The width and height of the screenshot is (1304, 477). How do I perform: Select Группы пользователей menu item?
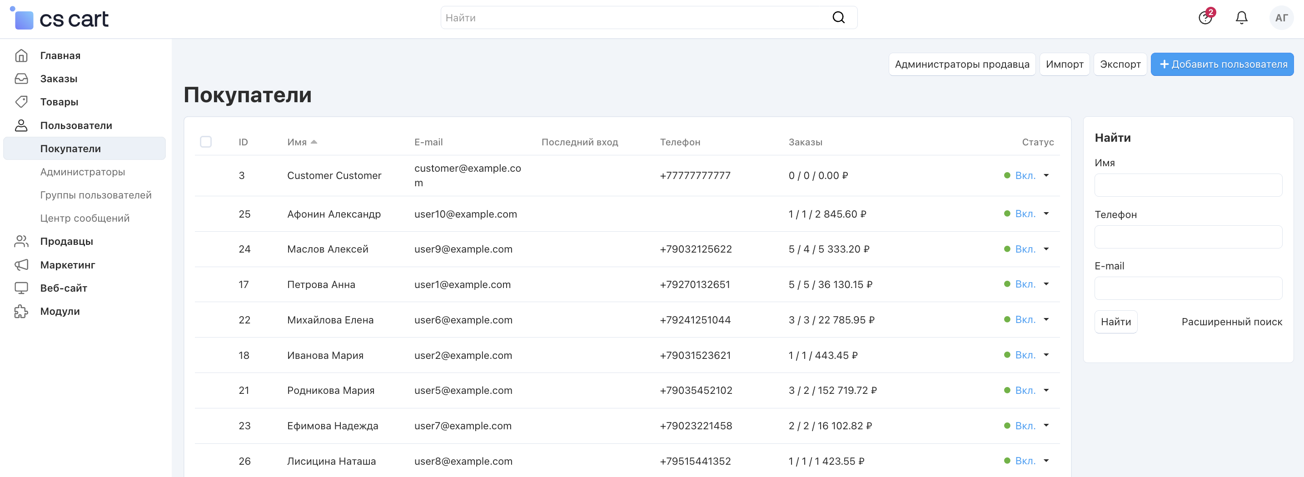[96, 195]
